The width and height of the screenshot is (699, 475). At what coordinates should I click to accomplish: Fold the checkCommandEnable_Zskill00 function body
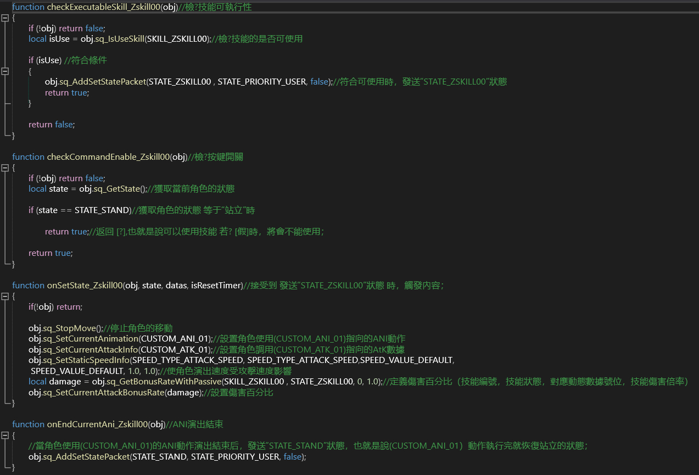(5, 167)
